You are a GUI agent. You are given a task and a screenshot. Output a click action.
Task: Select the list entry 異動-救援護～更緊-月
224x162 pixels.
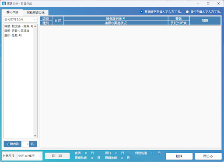pos(19,26)
